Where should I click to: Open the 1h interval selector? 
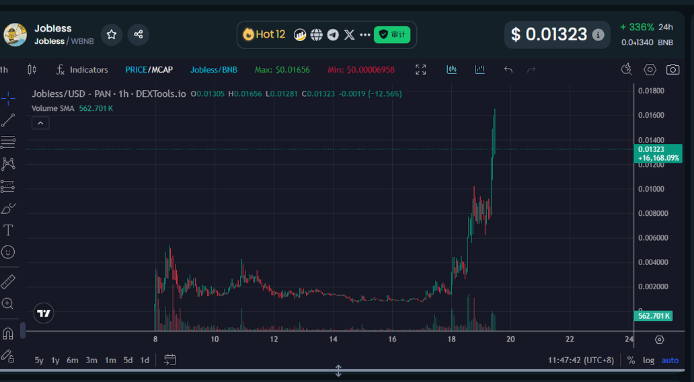coord(4,69)
